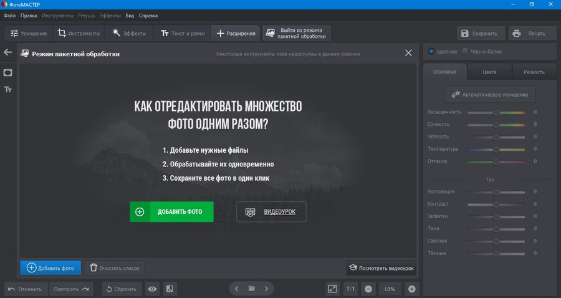Image resolution: width=561 pixels, height=298 pixels.
Task: Open the Инструменты toolbar tab
Action: coord(79,33)
